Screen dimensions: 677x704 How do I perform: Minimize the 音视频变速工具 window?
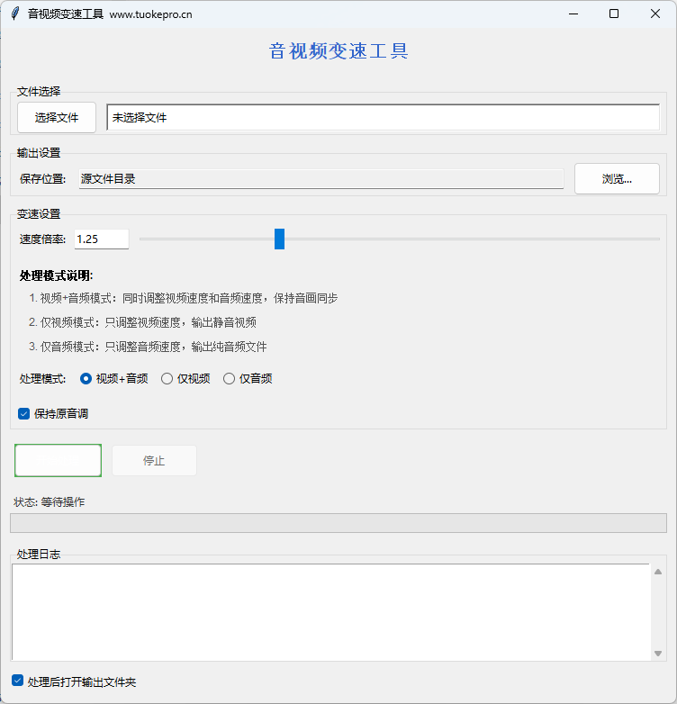tap(573, 14)
